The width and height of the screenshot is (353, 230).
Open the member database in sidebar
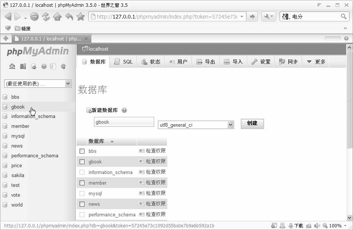point(20,126)
